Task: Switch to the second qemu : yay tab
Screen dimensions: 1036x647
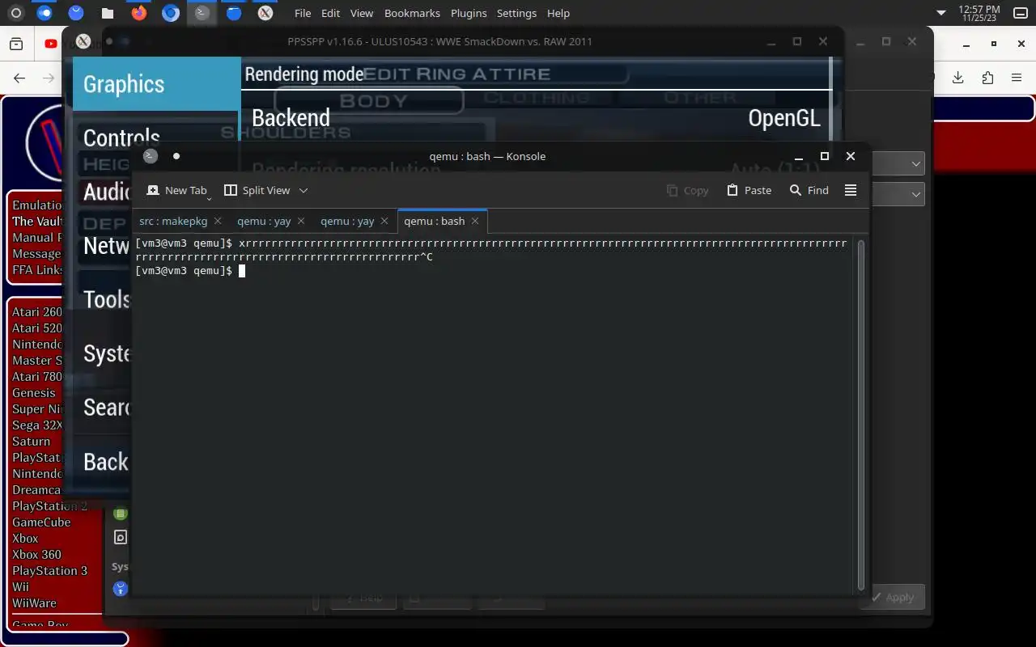Action: [347, 221]
